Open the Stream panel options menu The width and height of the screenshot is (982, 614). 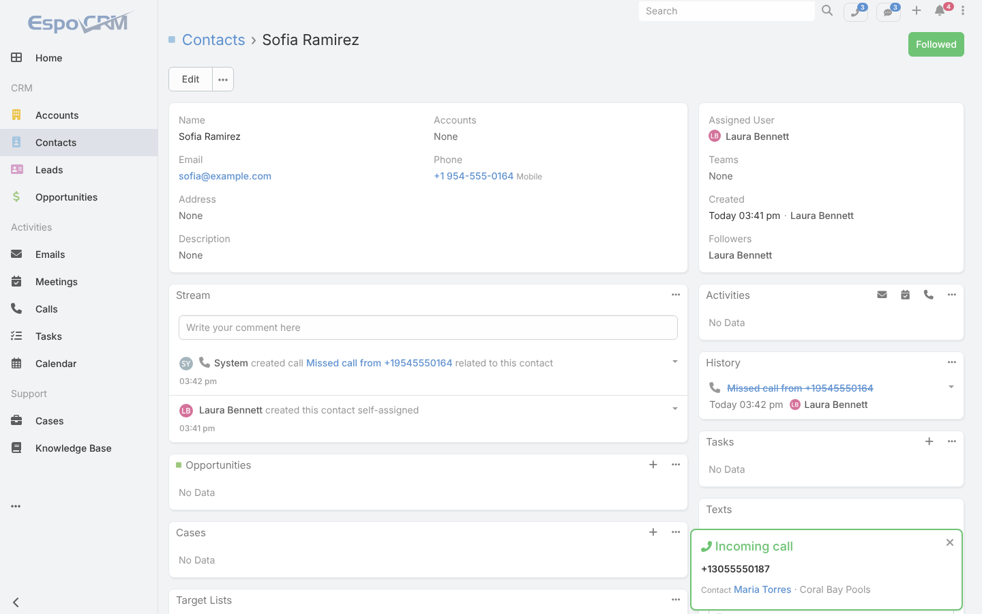pyautogui.click(x=676, y=295)
